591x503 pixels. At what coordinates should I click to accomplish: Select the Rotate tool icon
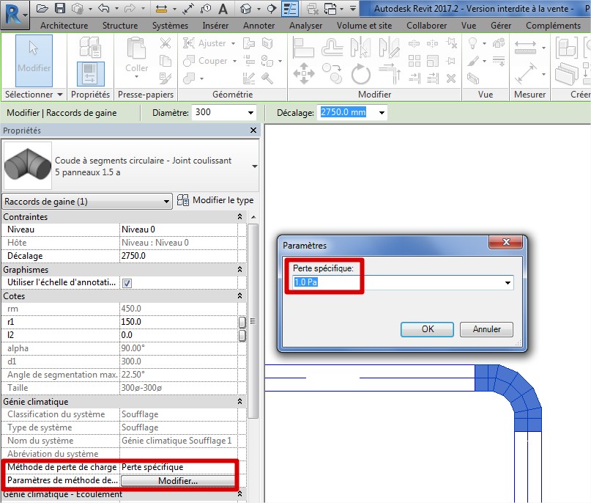[360, 74]
